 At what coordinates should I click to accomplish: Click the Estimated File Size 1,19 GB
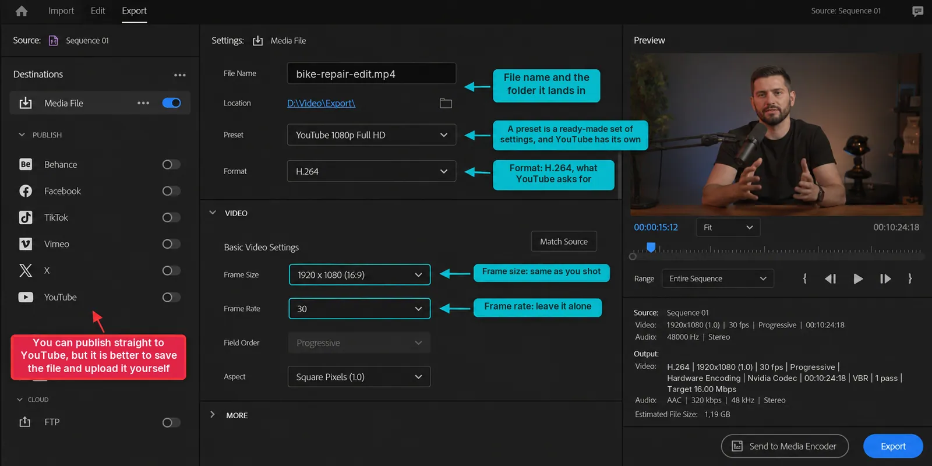point(682,414)
